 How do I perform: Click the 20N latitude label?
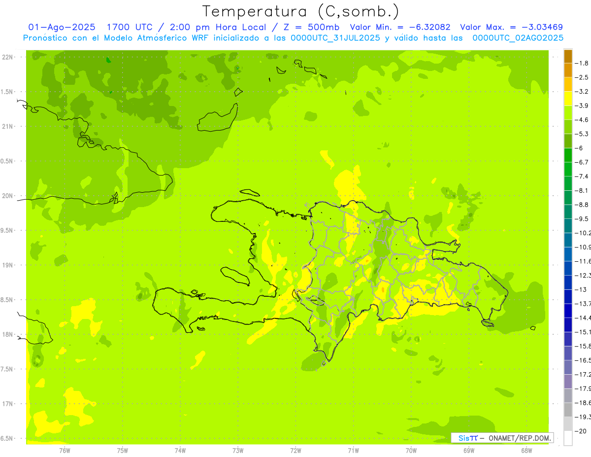point(7,196)
